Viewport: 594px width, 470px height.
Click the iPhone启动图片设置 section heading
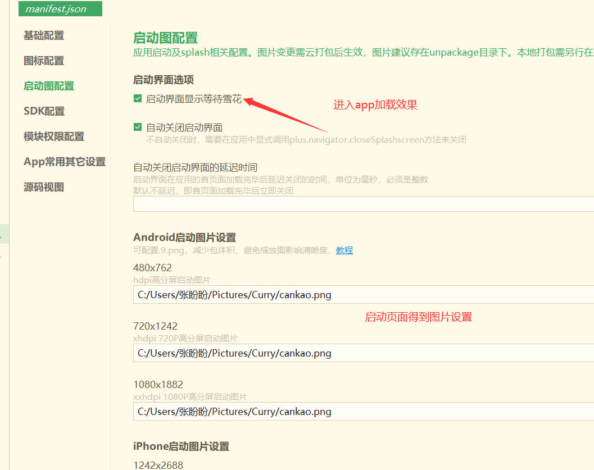click(x=181, y=446)
